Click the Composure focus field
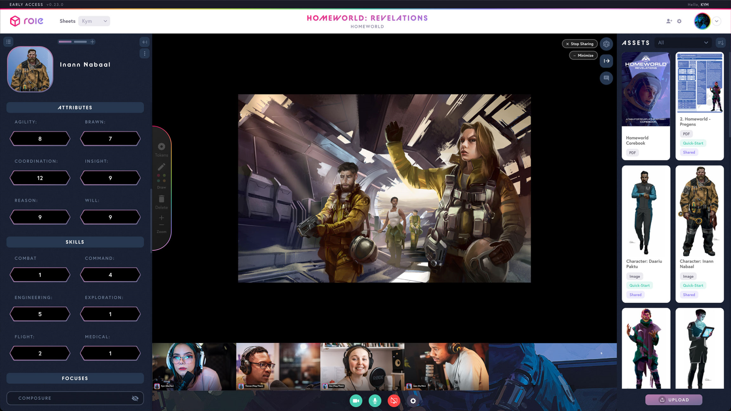 (x=75, y=398)
